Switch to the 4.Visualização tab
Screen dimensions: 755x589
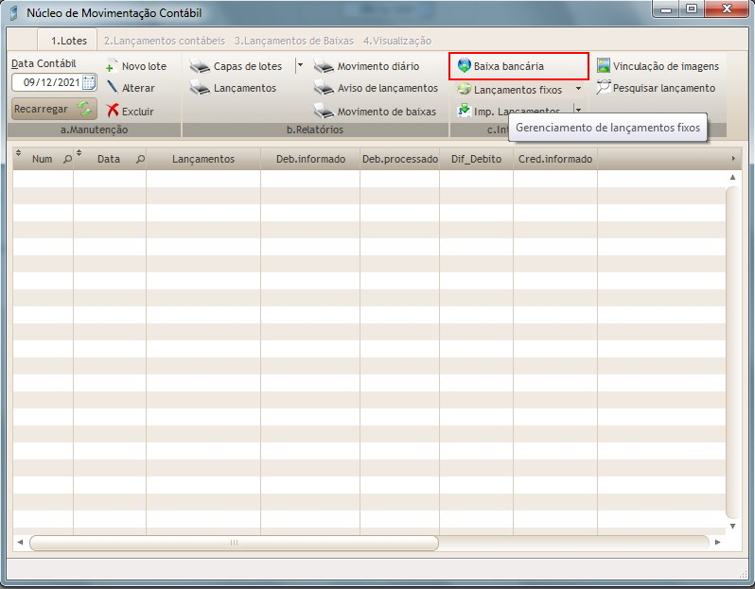tap(396, 41)
